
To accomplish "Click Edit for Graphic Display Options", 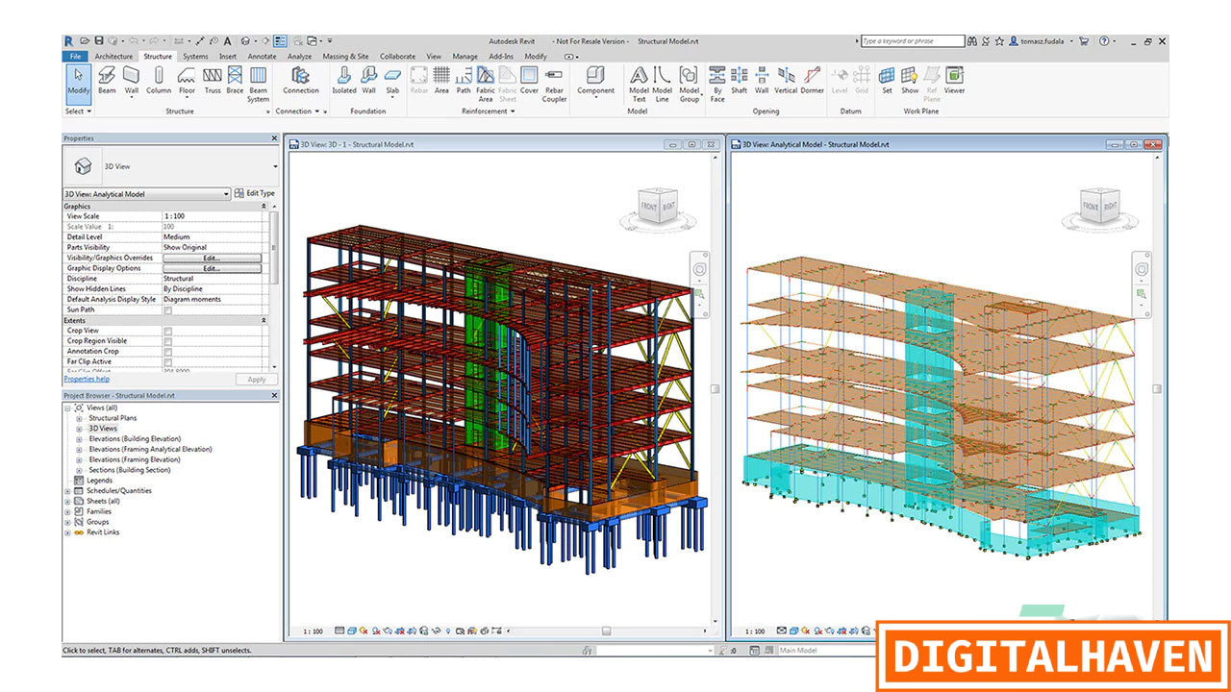I will (x=212, y=268).
